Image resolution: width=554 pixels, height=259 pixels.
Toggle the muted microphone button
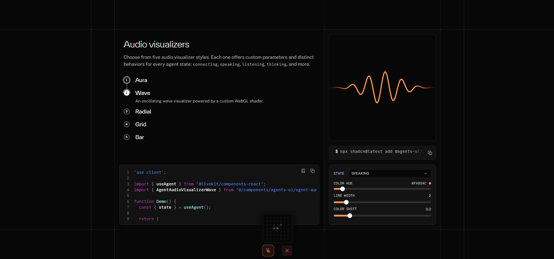click(268, 251)
